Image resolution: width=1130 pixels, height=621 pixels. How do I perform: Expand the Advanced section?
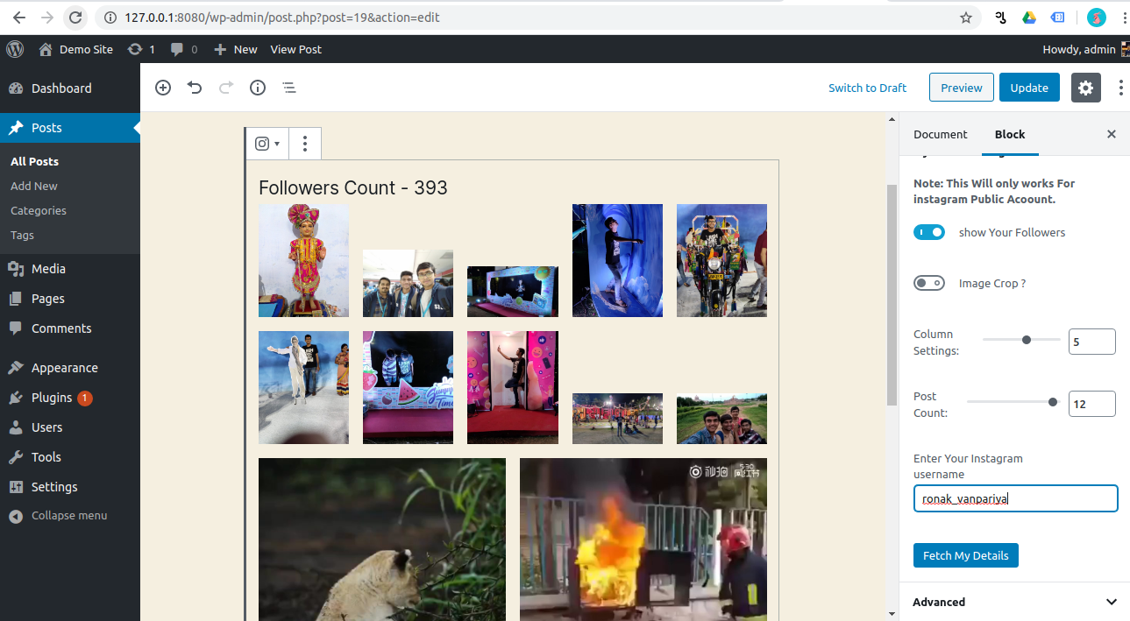pos(1013,602)
